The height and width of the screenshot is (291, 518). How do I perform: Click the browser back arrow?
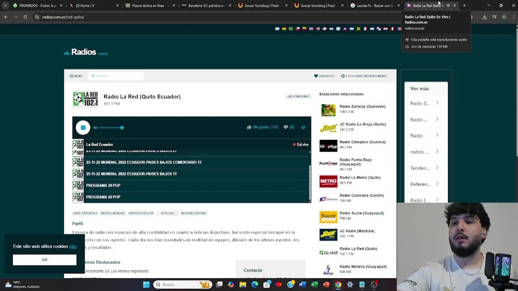click(x=6, y=17)
